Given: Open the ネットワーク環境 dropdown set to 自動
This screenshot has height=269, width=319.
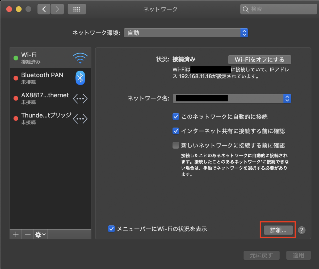Looking at the screenshot, I should tap(186, 33).
